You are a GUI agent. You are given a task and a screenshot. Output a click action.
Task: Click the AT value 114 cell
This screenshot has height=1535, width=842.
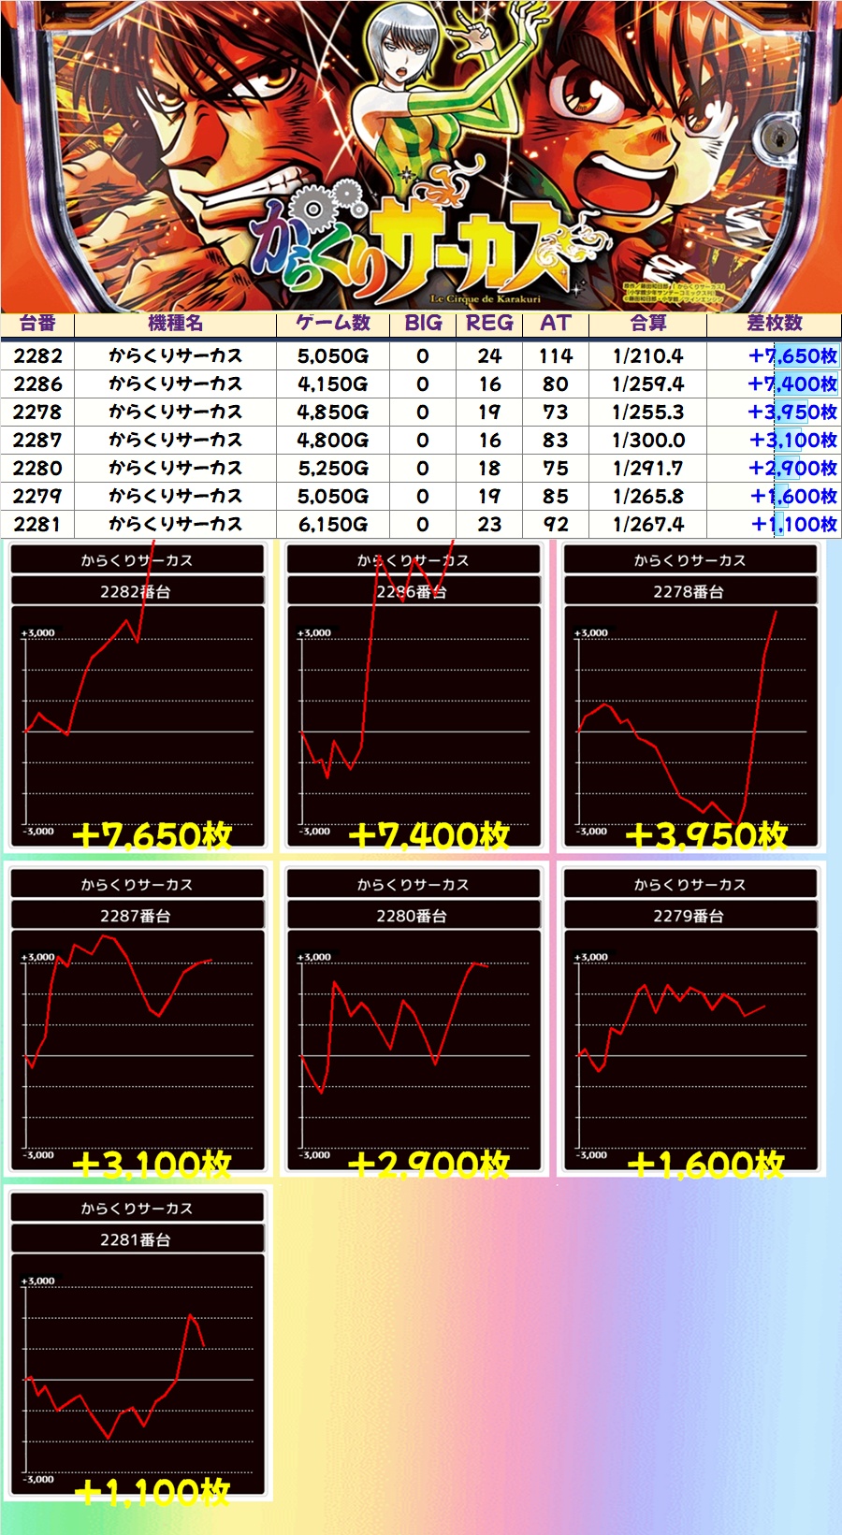click(556, 356)
